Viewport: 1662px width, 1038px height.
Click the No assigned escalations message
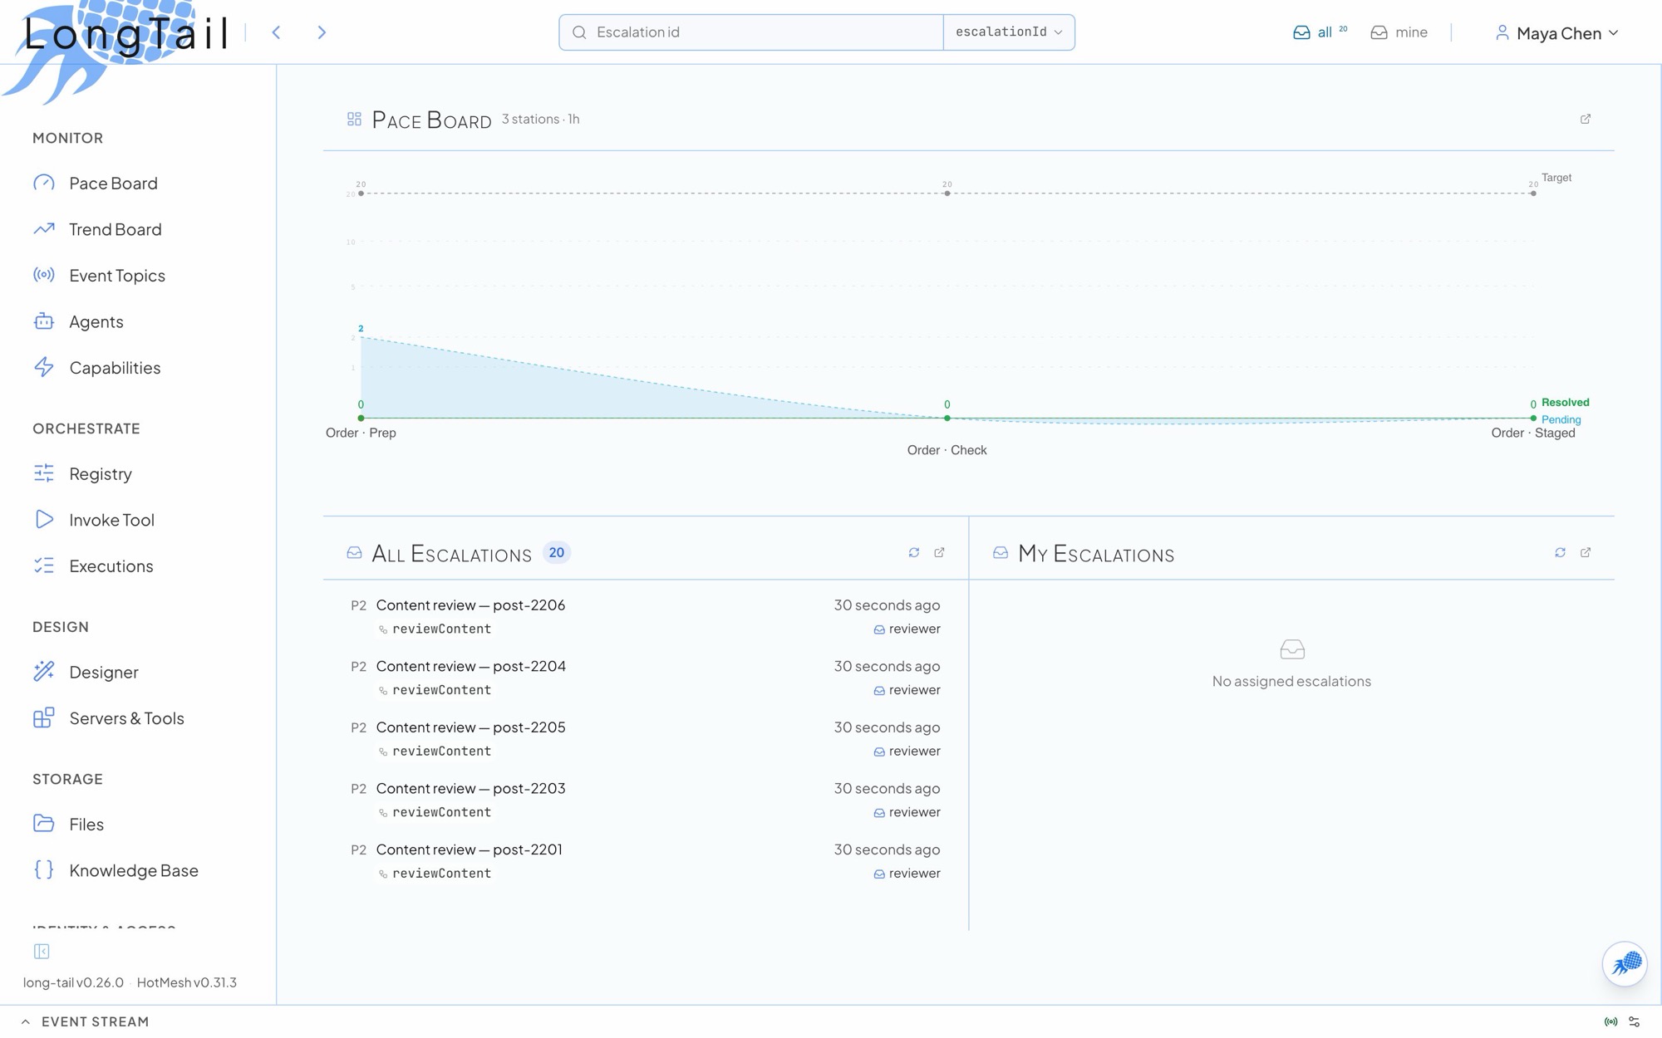[1291, 681]
